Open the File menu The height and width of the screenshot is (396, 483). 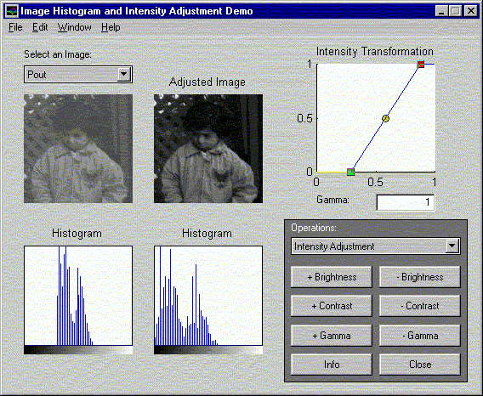[x=15, y=27]
